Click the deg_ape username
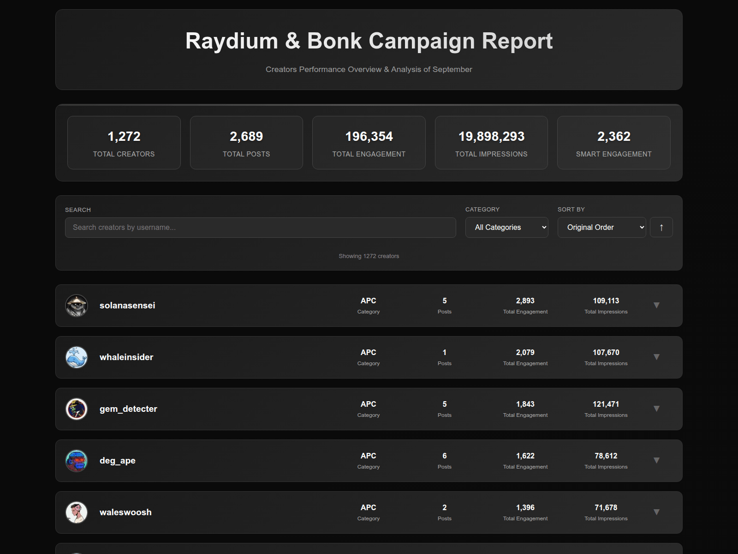Screen dimensions: 738x554 click(118, 461)
